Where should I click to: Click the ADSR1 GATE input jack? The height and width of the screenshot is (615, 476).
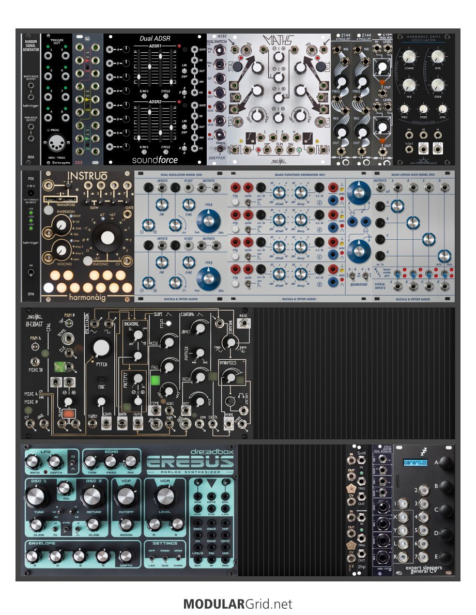point(194,50)
